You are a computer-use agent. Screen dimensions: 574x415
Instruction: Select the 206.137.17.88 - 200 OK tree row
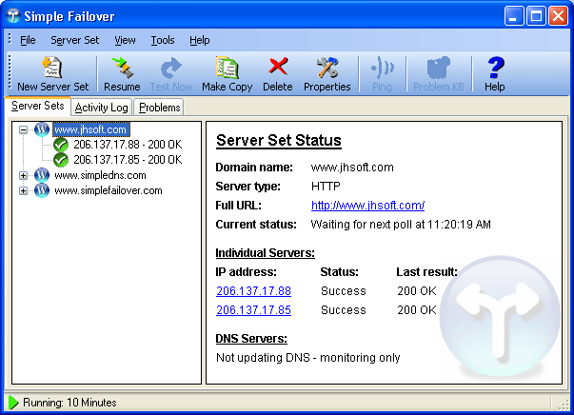point(128,145)
